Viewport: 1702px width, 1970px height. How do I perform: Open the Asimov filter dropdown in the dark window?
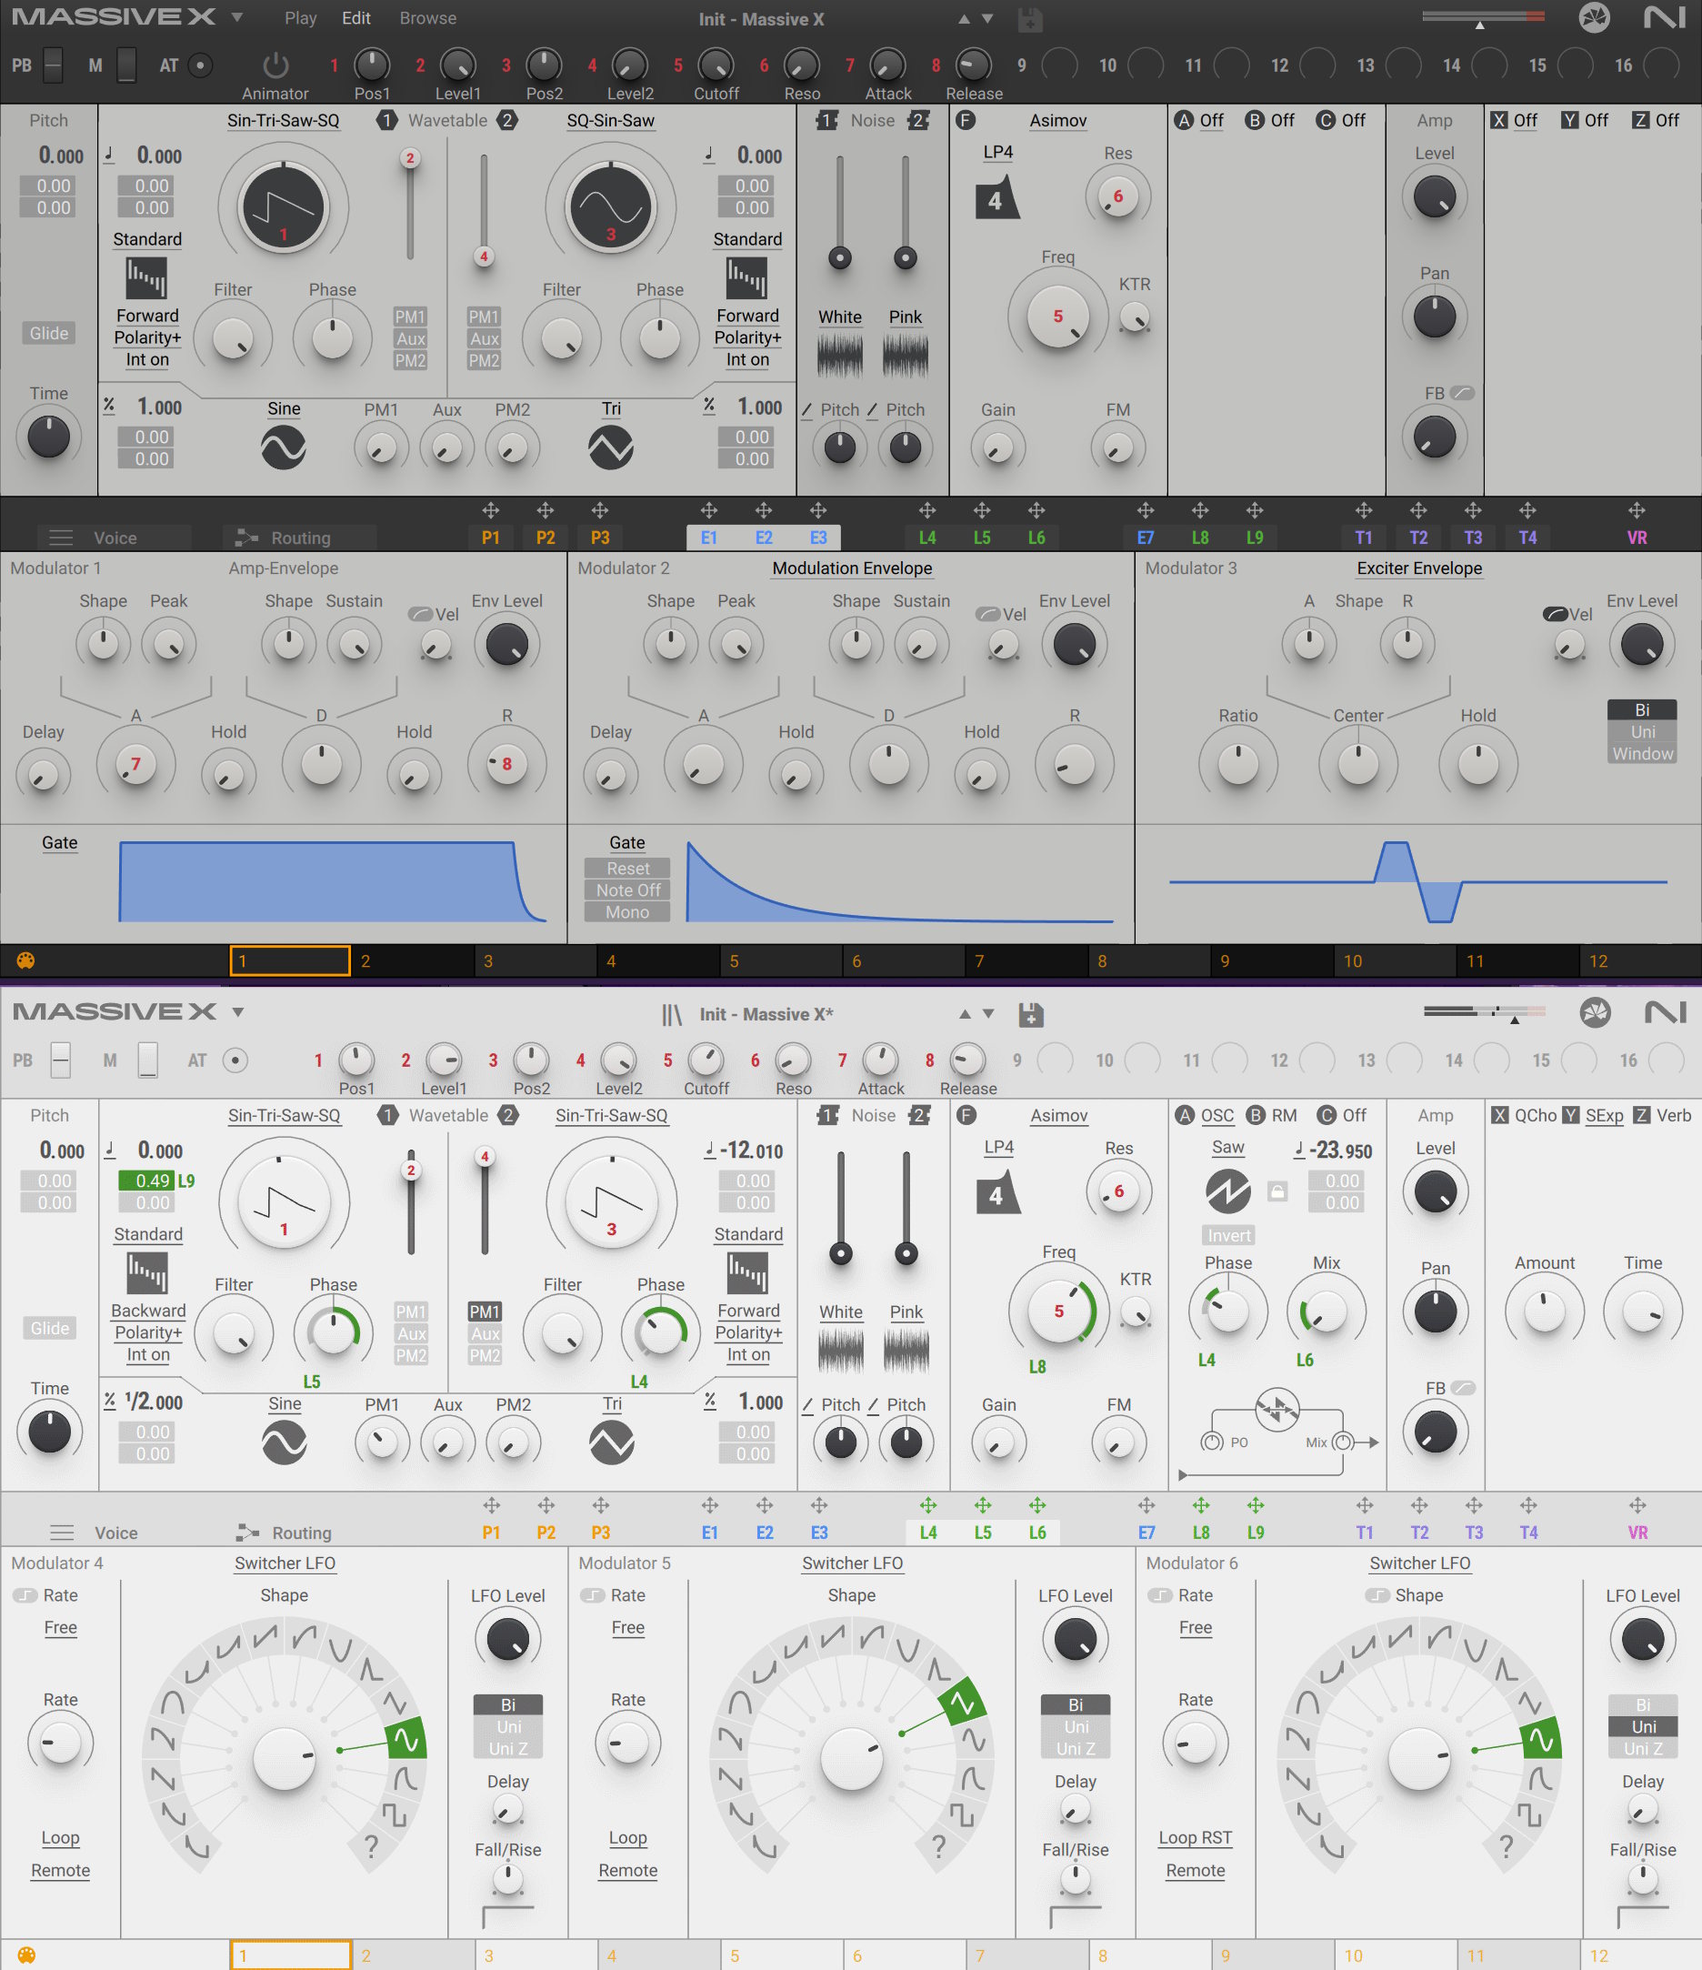click(x=1057, y=121)
